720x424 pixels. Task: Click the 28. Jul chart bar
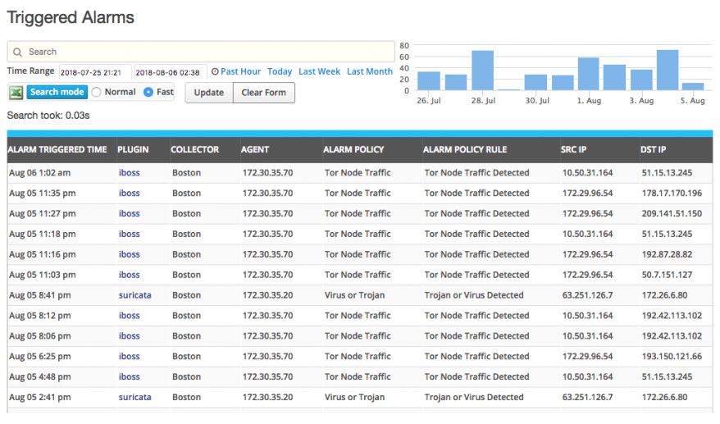483,71
